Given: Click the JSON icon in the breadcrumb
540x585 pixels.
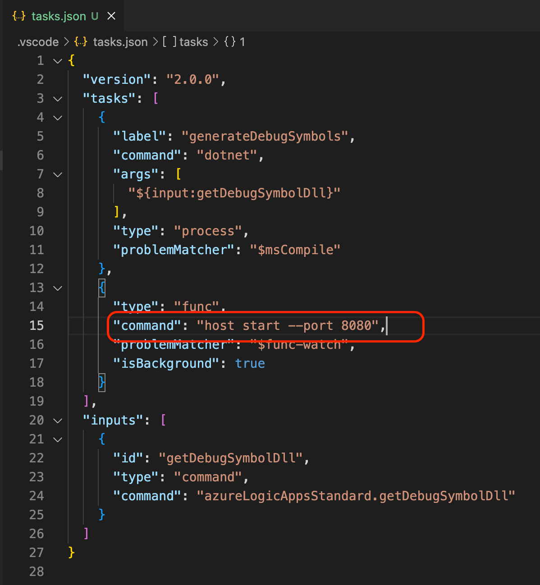Looking at the screenshot, I should (x=81, y=42).
